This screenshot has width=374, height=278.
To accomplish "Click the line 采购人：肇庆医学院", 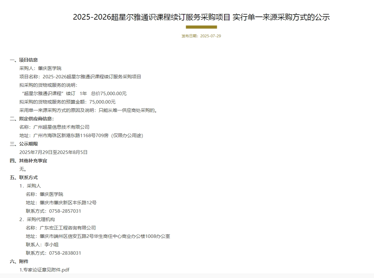I will 40,68.
